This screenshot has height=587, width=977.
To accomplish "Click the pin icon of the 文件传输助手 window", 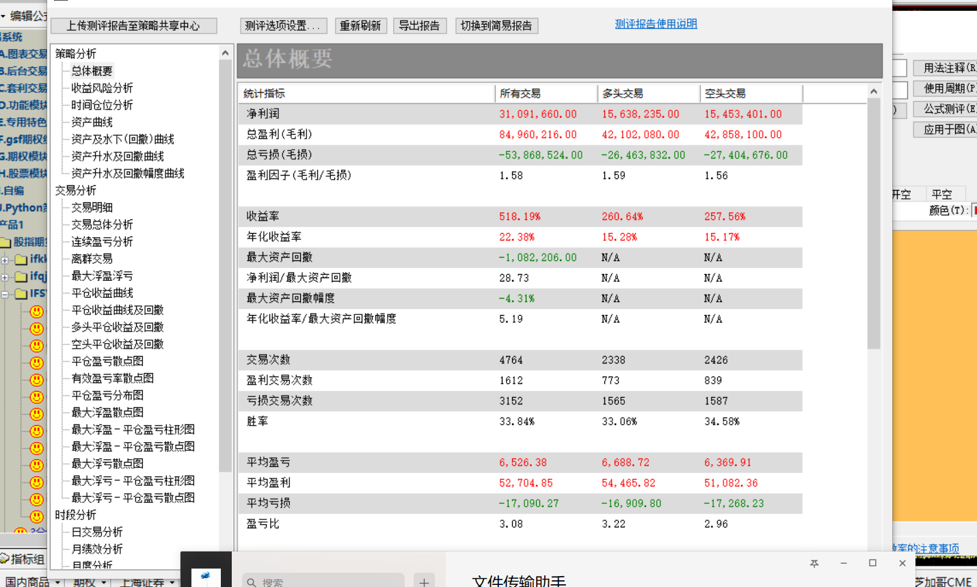I will 814,563.
